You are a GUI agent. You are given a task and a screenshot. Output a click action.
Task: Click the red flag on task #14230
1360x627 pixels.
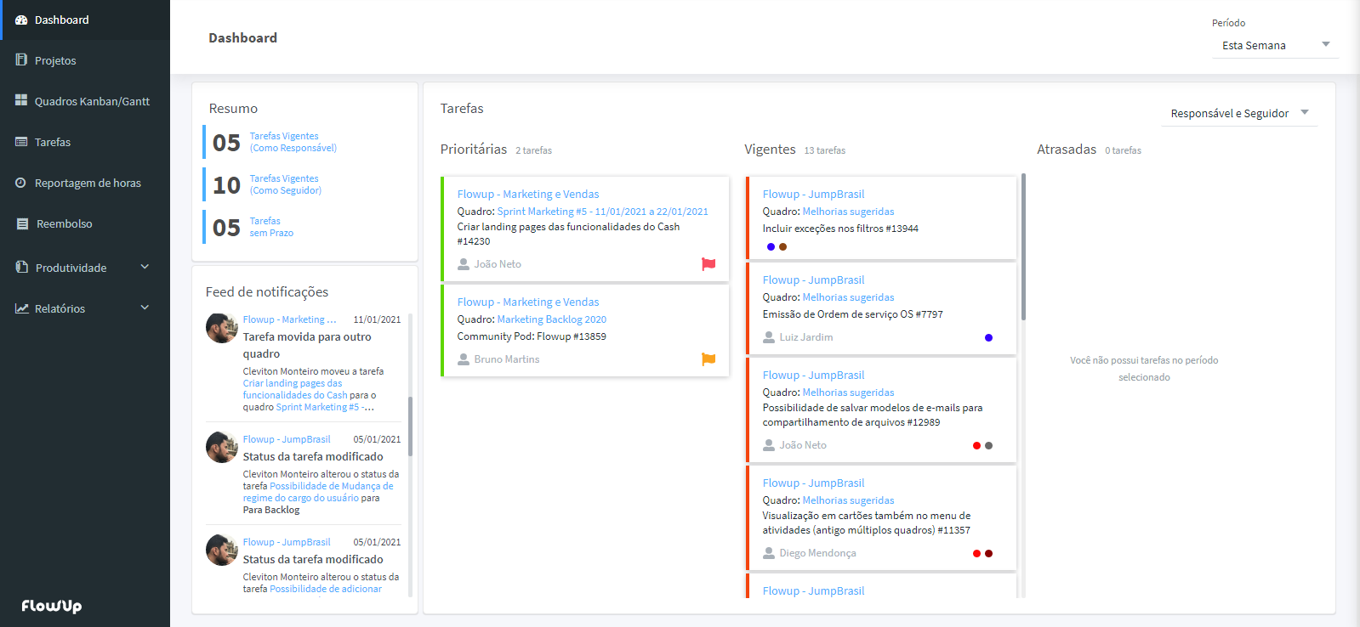point(708,264)
